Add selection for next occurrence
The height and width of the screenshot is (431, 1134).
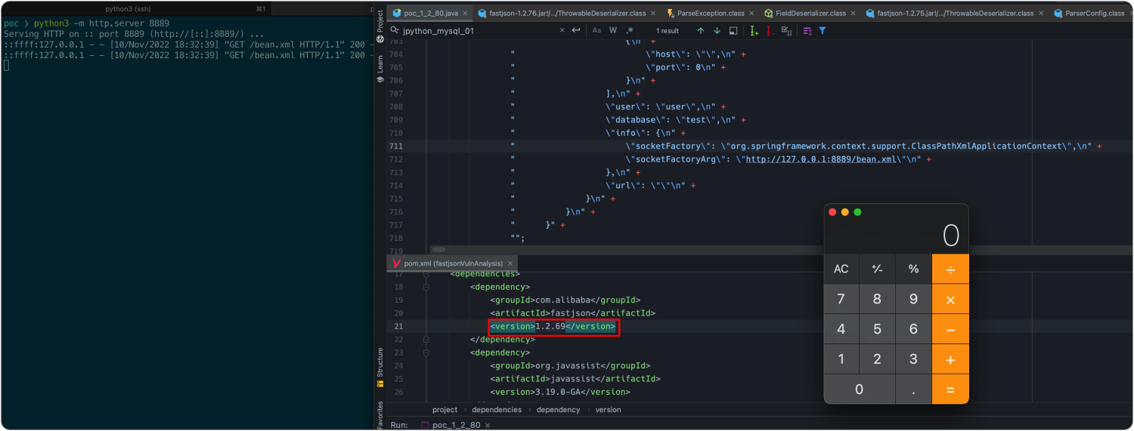click(x=753, y=30)
